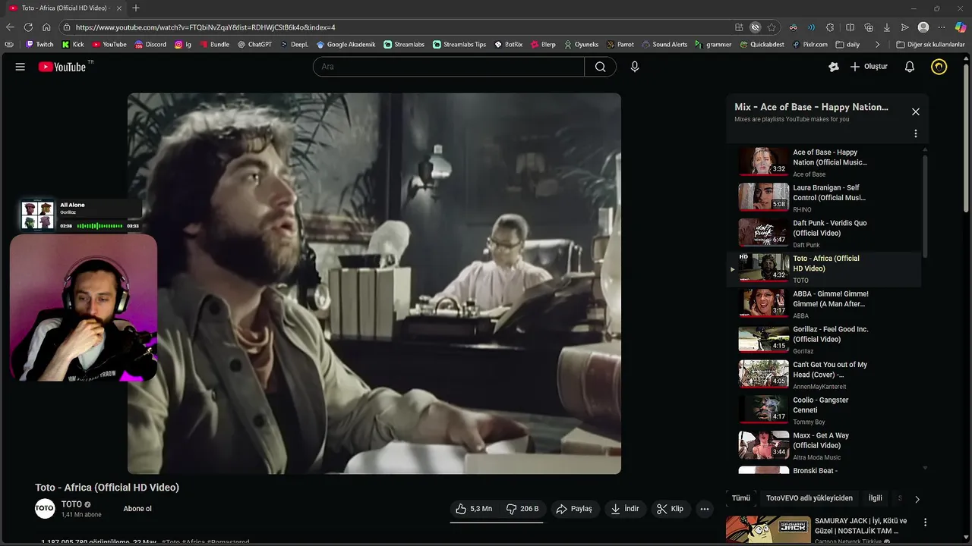
Task: Open a new browser tab
Action: point(136,8)
